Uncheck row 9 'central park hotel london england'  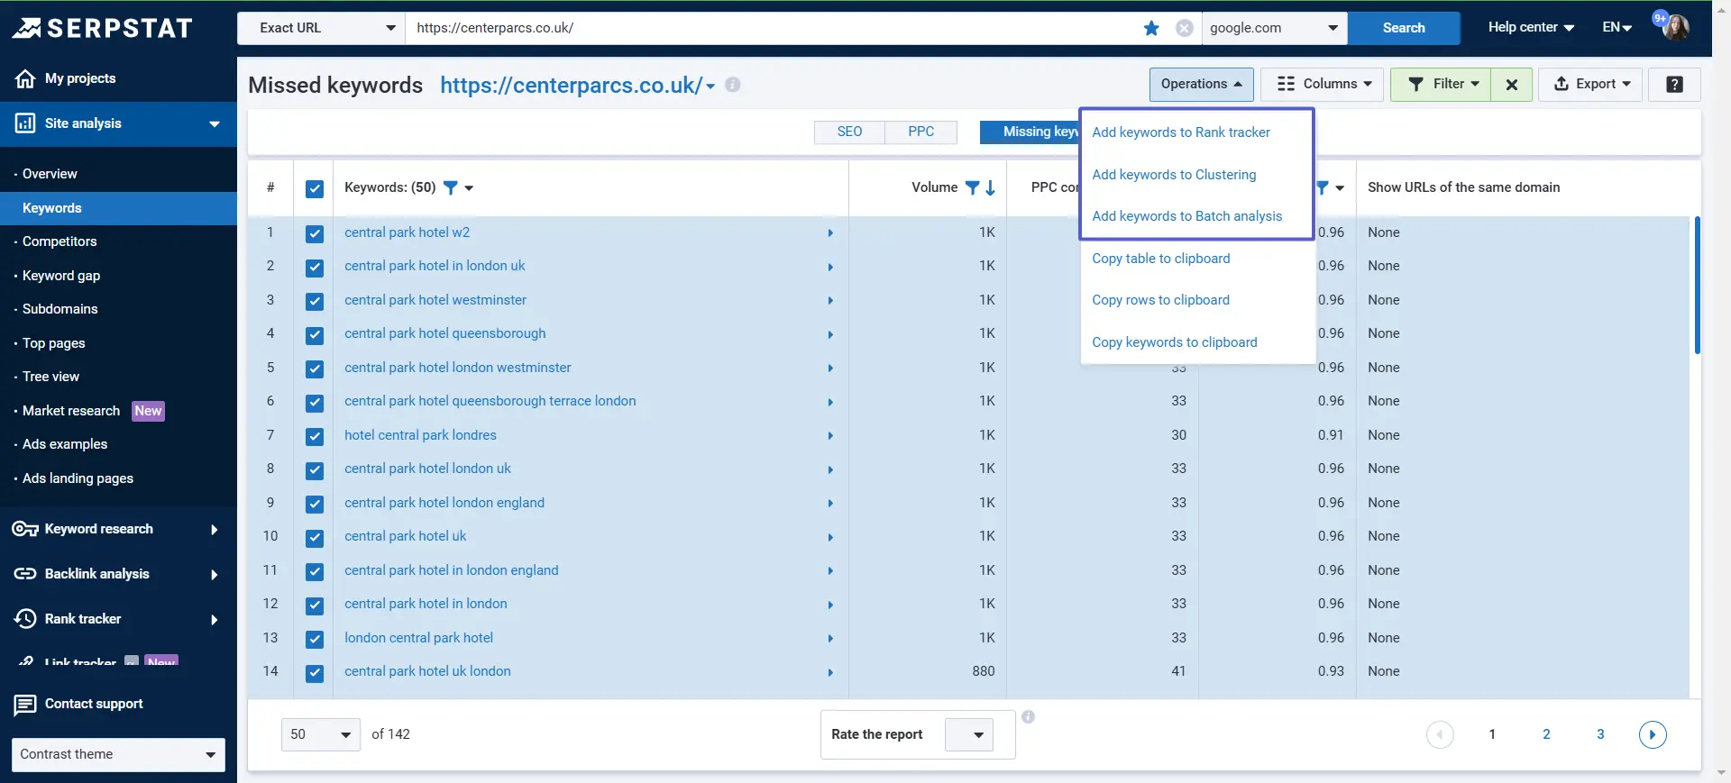315,505
